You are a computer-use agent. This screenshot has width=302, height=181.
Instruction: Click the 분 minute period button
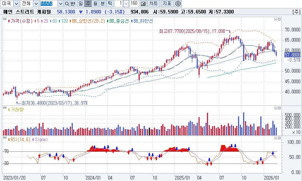[x=102, y=4]
